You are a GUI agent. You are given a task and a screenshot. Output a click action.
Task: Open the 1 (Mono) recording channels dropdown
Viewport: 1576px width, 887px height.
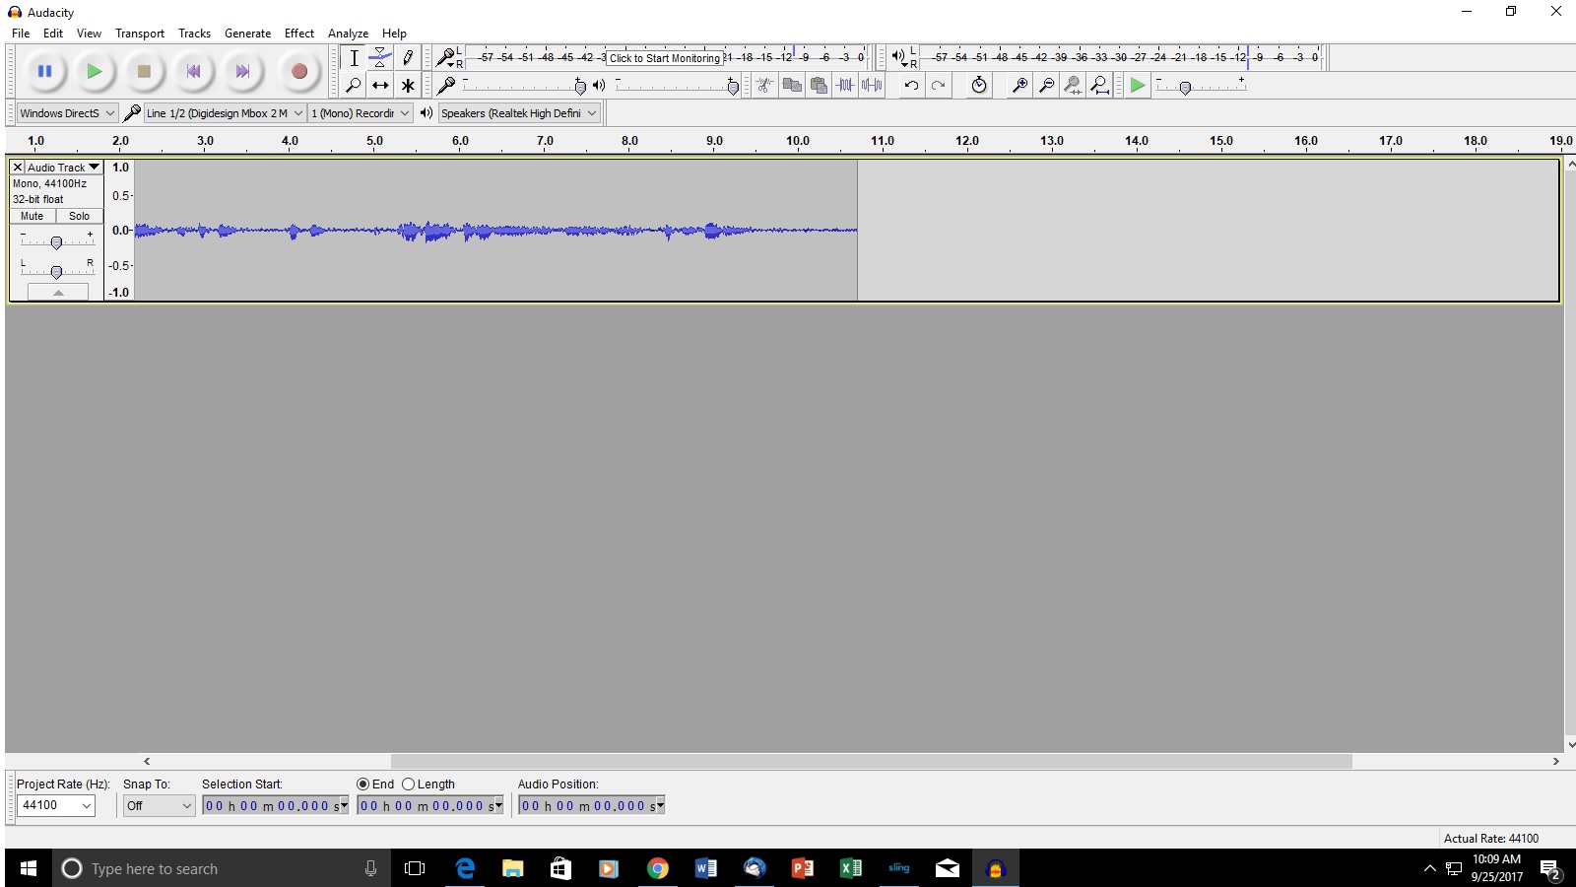click(x=360, y=113)
